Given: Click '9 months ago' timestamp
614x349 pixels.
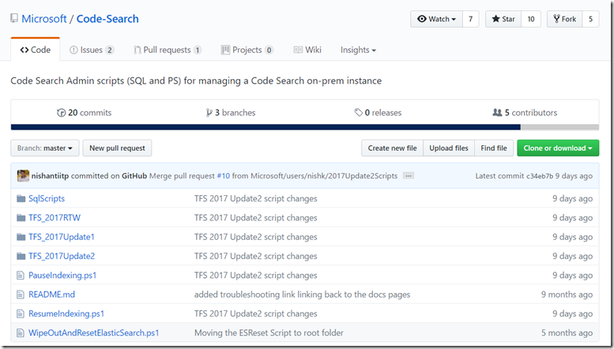Looking at the screenshot, I should pyautogui.click(x=567, y=295).
